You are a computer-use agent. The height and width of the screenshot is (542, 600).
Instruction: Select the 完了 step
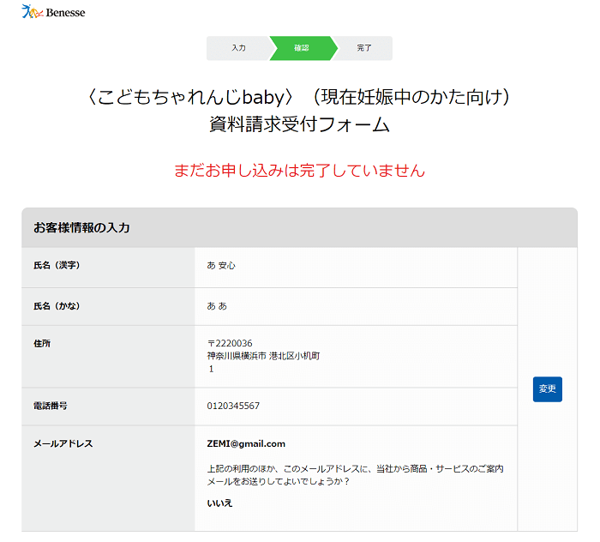tap(364, 48)
